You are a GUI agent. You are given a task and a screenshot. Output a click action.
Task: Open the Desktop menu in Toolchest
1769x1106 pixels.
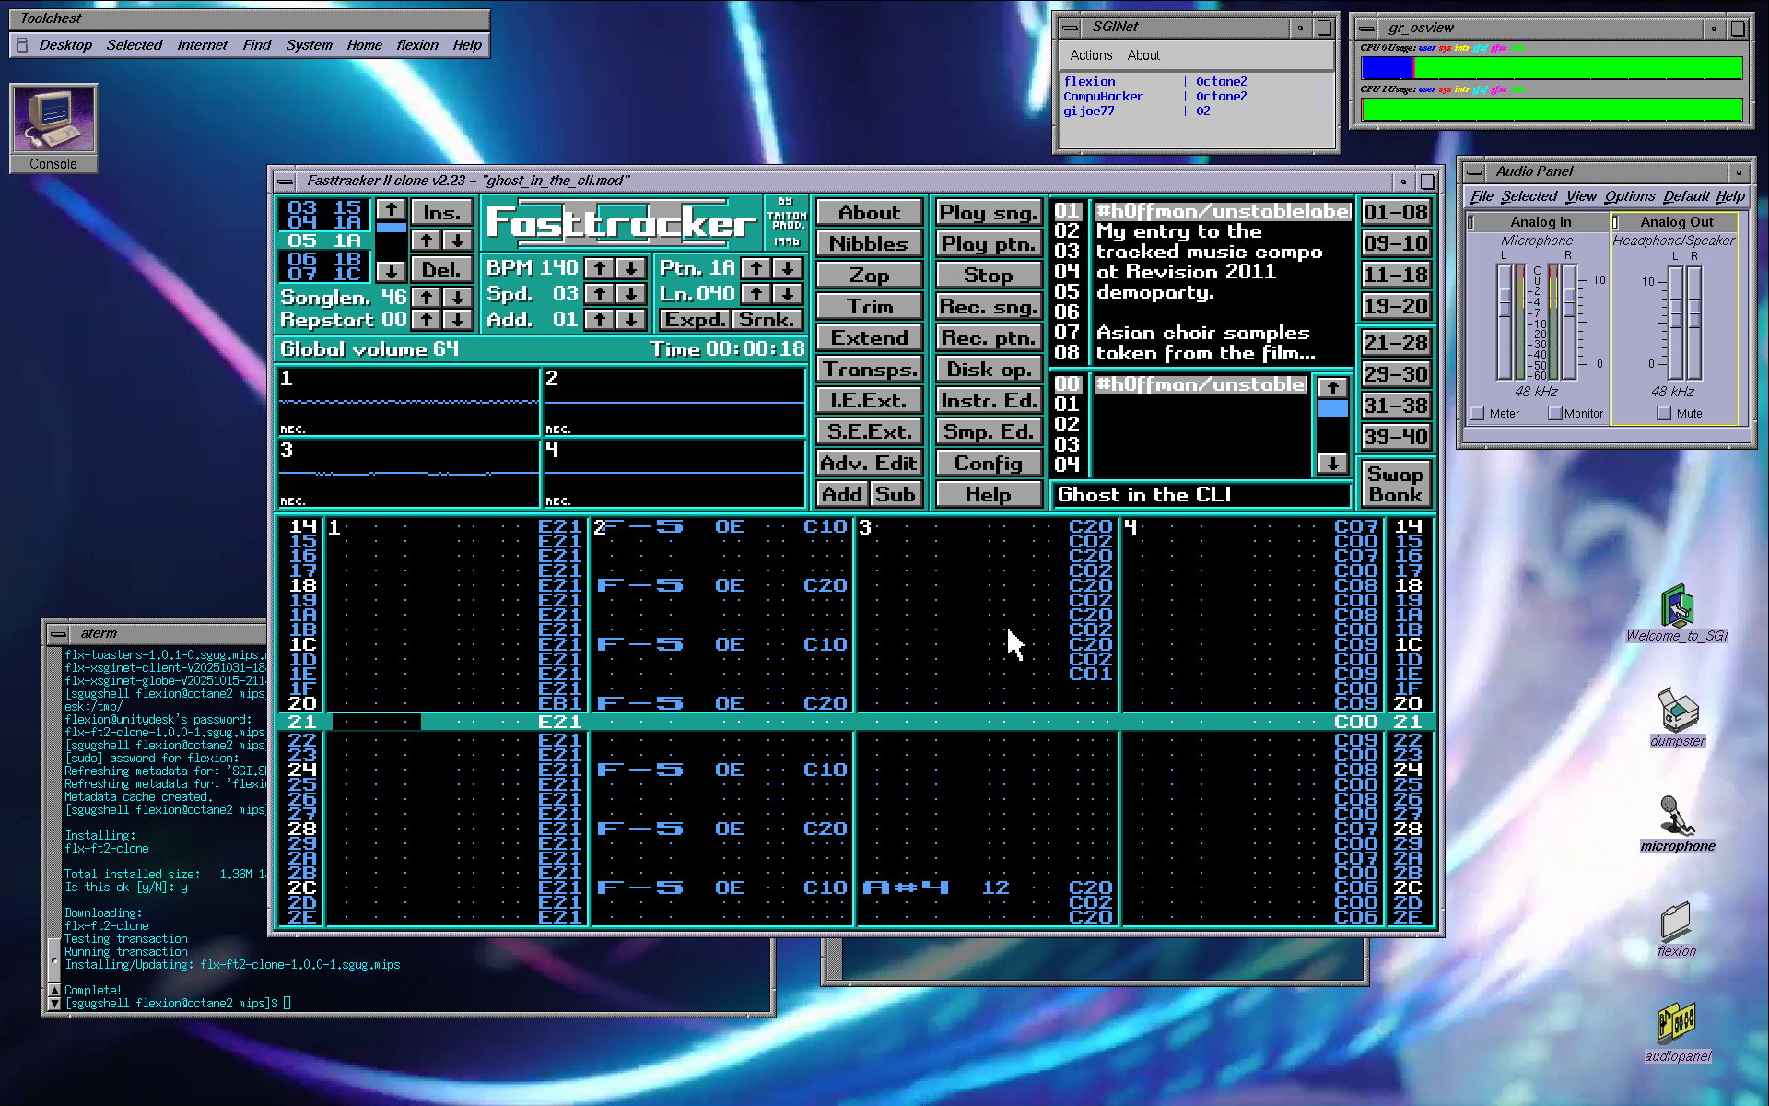pos(65,45)
